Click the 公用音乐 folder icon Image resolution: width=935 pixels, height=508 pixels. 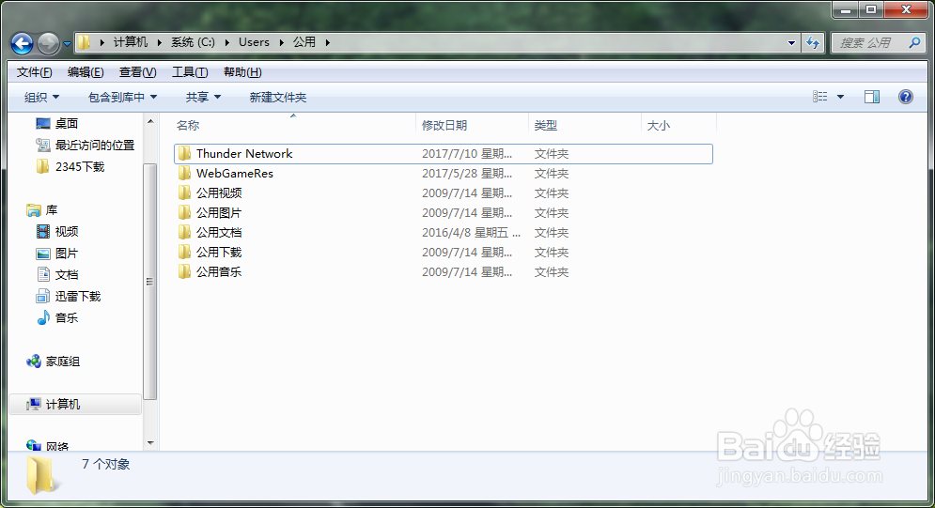tap(185, 271)
